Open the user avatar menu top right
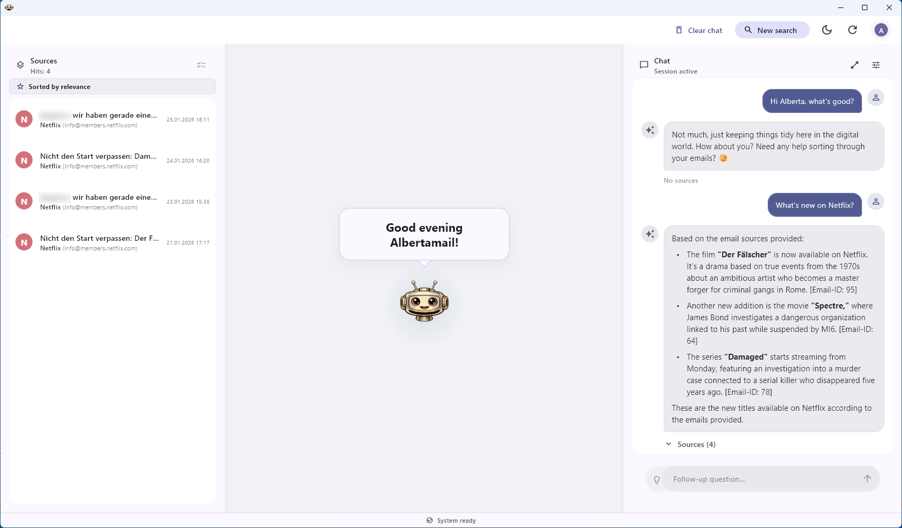 click(881, 30)
